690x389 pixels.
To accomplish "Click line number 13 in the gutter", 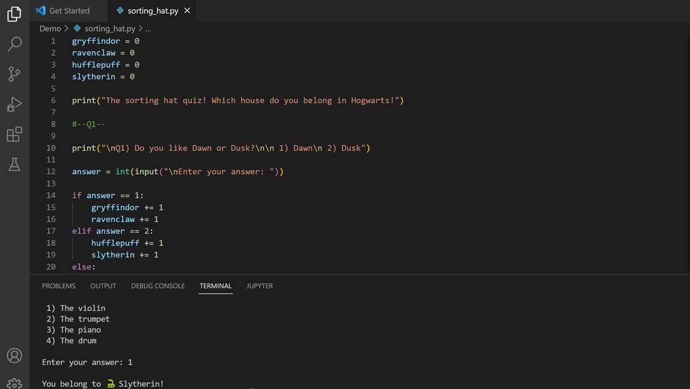I will coord(51,183).
